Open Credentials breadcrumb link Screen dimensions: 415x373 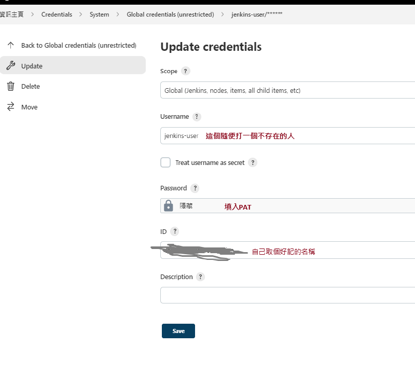click(x=57, y=15)
